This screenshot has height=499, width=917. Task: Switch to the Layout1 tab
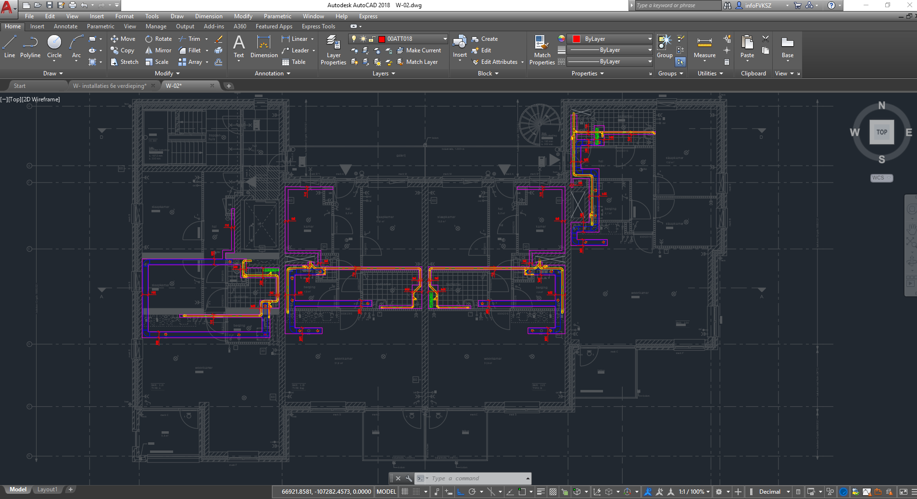tap(47, 489)
